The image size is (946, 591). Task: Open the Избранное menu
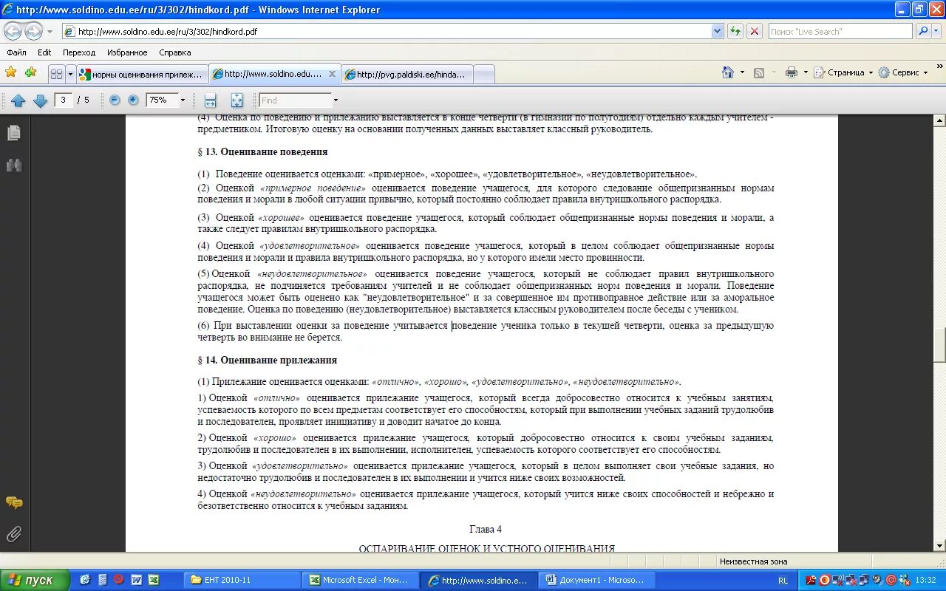pos(127,52)
